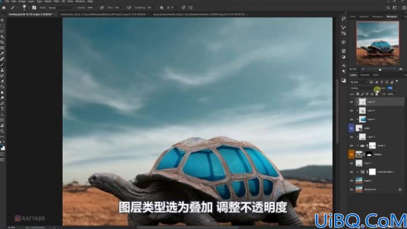The image size is (407, 229).
Task: Switch to the Swatches tab
Action: pos(364,17)
